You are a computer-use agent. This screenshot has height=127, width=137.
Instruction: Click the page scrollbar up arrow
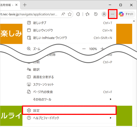(134, 21)
